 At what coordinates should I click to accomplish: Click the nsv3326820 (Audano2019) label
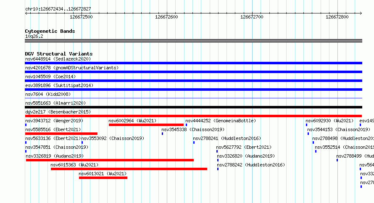246,156
